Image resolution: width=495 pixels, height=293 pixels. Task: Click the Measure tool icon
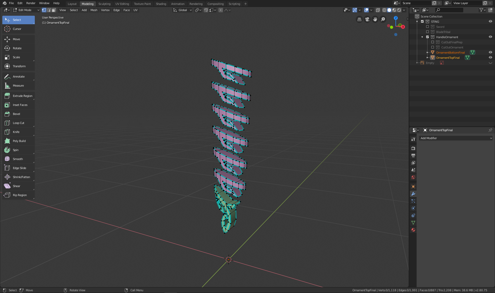(7, 86)
